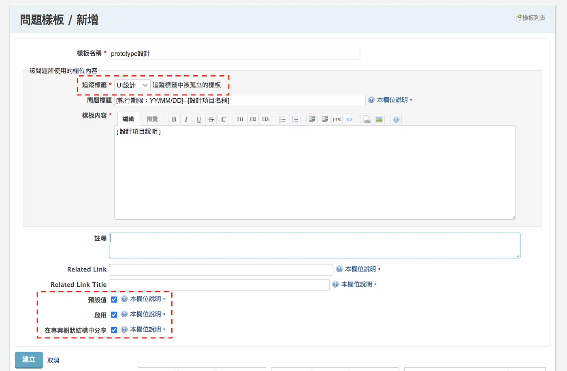This screenshot has width=567, height=371.
Task: Apply underline formatting in editor toolbar
Action: (199, 119)
